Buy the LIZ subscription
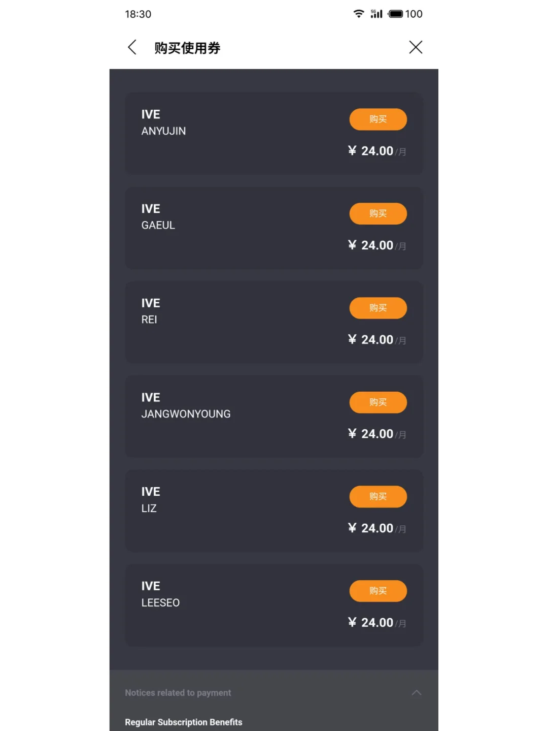548x731 pixels. click(378, 496)
